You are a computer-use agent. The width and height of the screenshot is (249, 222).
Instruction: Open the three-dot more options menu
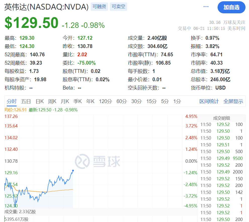(206, 7)
